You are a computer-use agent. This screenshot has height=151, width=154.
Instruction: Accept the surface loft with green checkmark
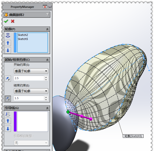click(6, 21)
